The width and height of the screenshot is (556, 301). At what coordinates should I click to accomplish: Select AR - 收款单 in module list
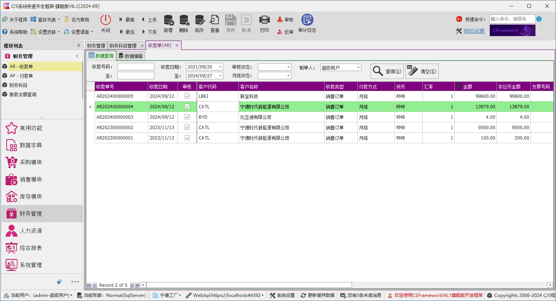42,67
